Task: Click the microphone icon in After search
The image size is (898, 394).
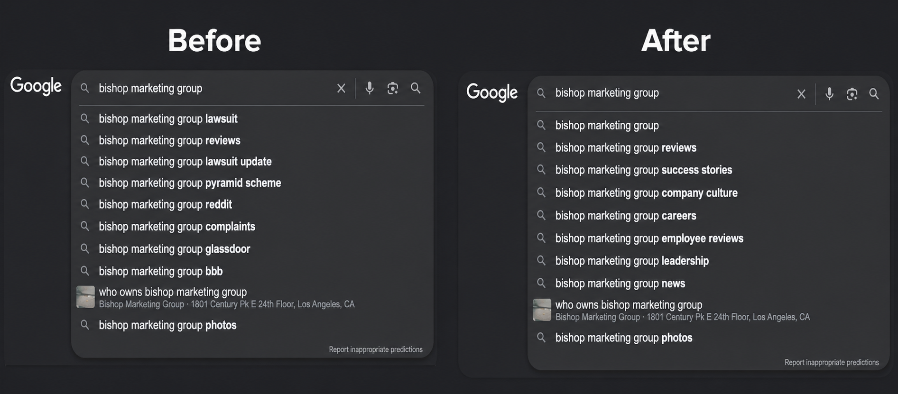Action: [x=829, y=94]
